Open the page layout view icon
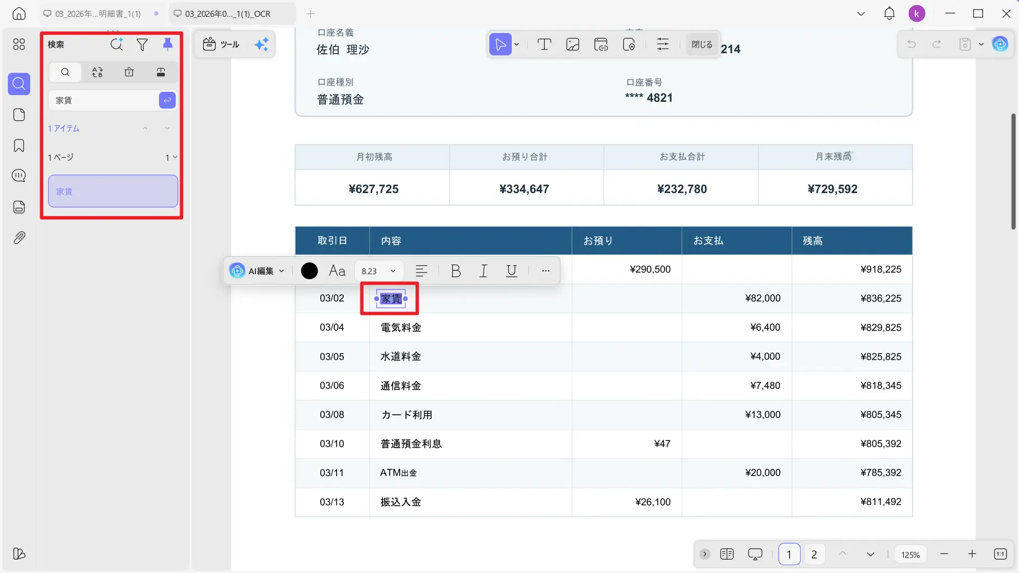This screenshot has height=573, width=1019. pos(727,554)
